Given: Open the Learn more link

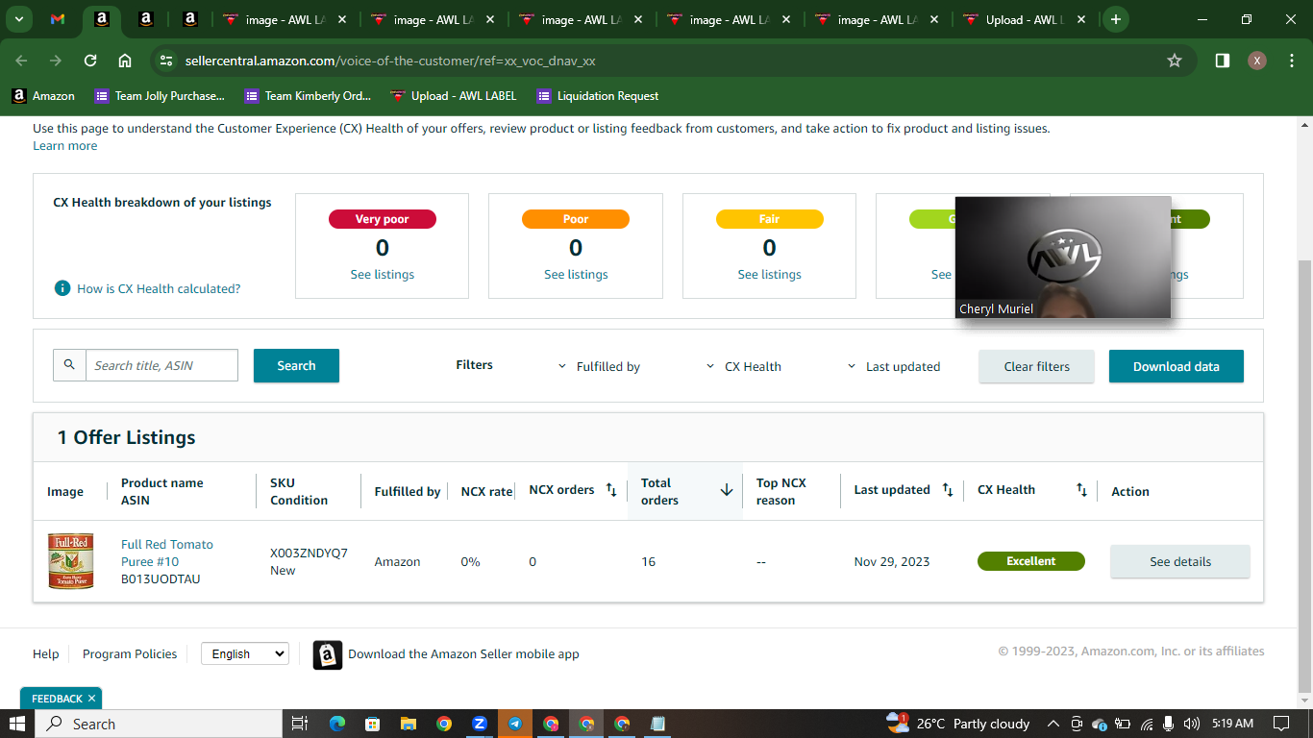Looking at the screenshot, I should coord(65,146).
